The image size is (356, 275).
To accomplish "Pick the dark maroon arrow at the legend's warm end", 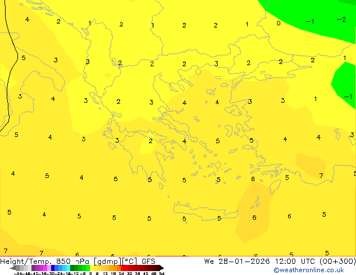I will (162, 268).
